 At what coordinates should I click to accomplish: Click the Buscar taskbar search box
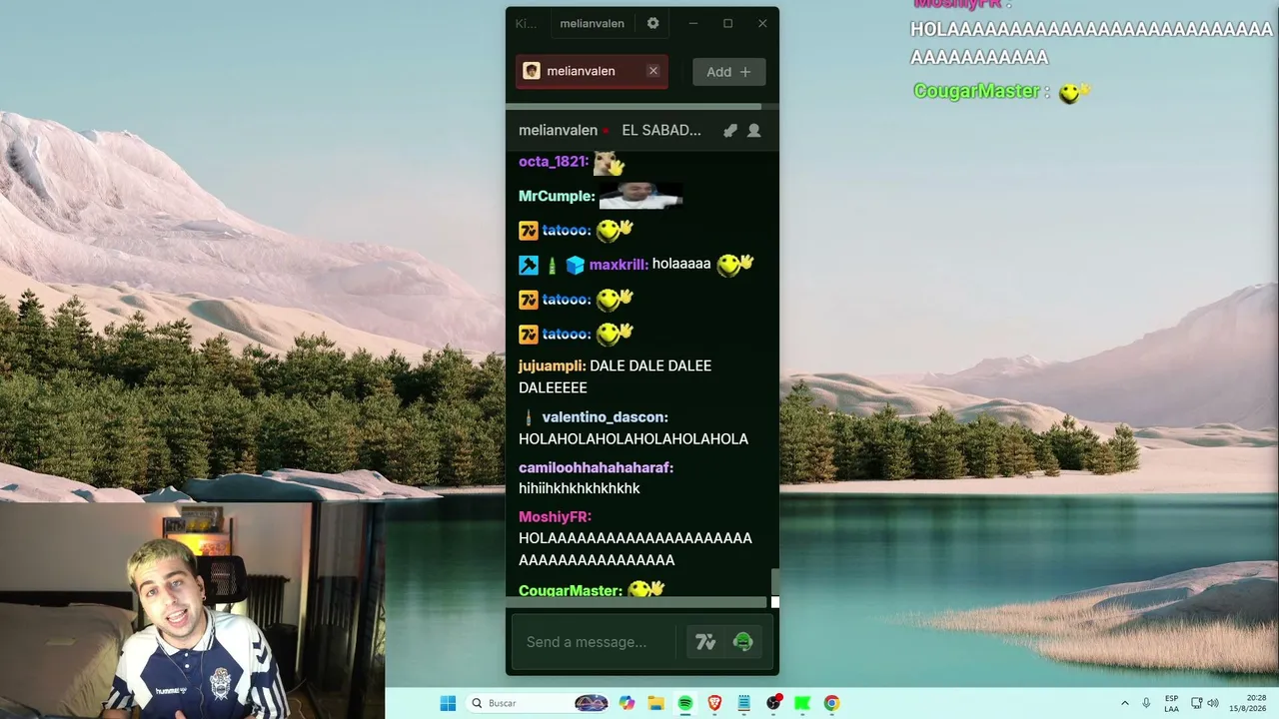[x=540, y=703]
